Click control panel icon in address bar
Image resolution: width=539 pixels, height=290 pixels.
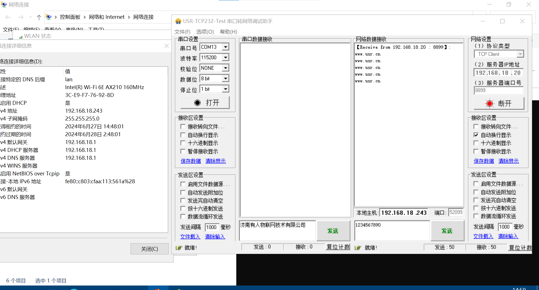[x=49, y=17]
